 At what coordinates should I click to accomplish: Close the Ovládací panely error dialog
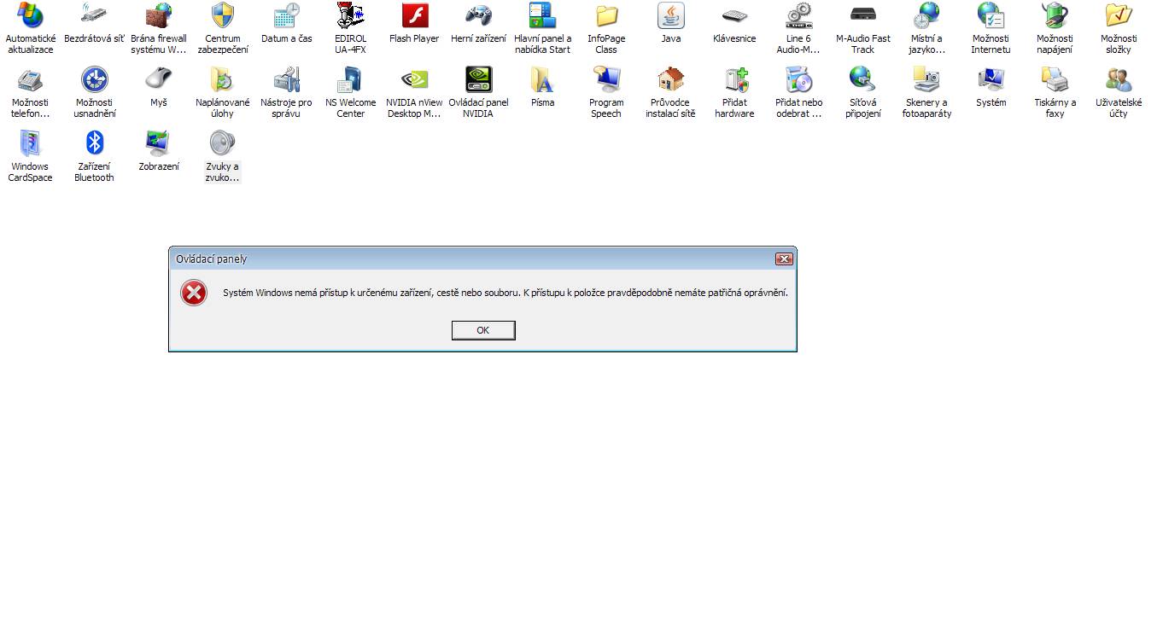[784, 259]
